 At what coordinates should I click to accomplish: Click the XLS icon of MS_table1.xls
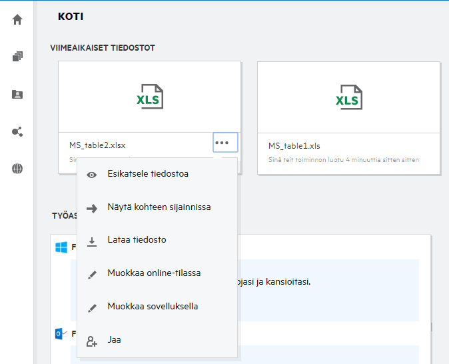point(348,97)
